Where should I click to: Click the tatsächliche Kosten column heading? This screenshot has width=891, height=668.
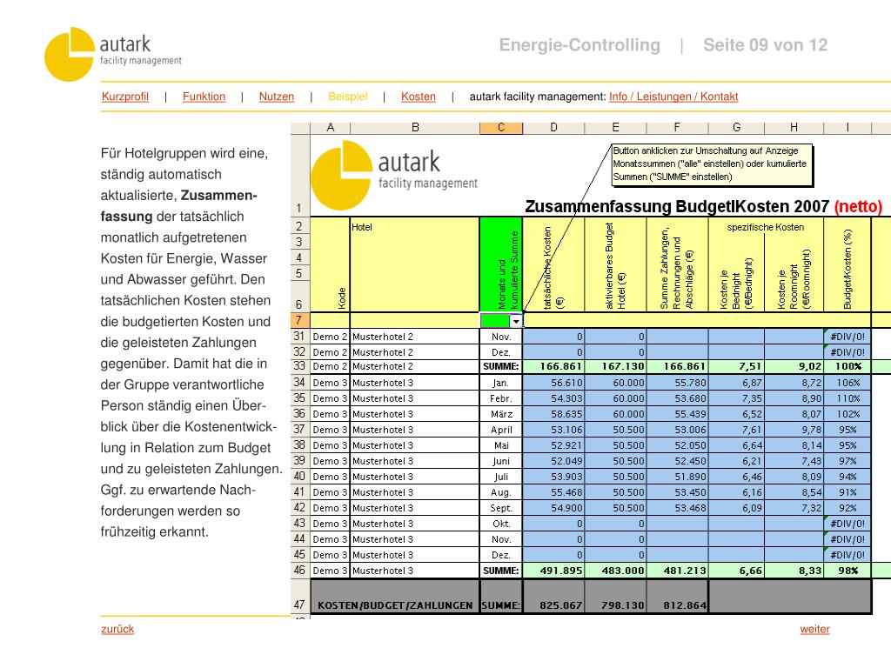553,264
